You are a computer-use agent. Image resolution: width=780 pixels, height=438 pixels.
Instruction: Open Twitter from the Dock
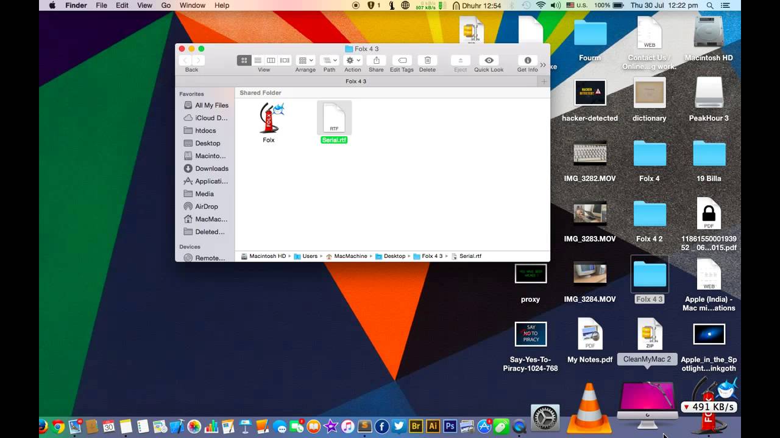399,426
